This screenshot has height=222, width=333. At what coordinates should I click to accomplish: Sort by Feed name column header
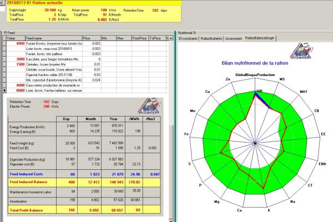tap(54, 38)
